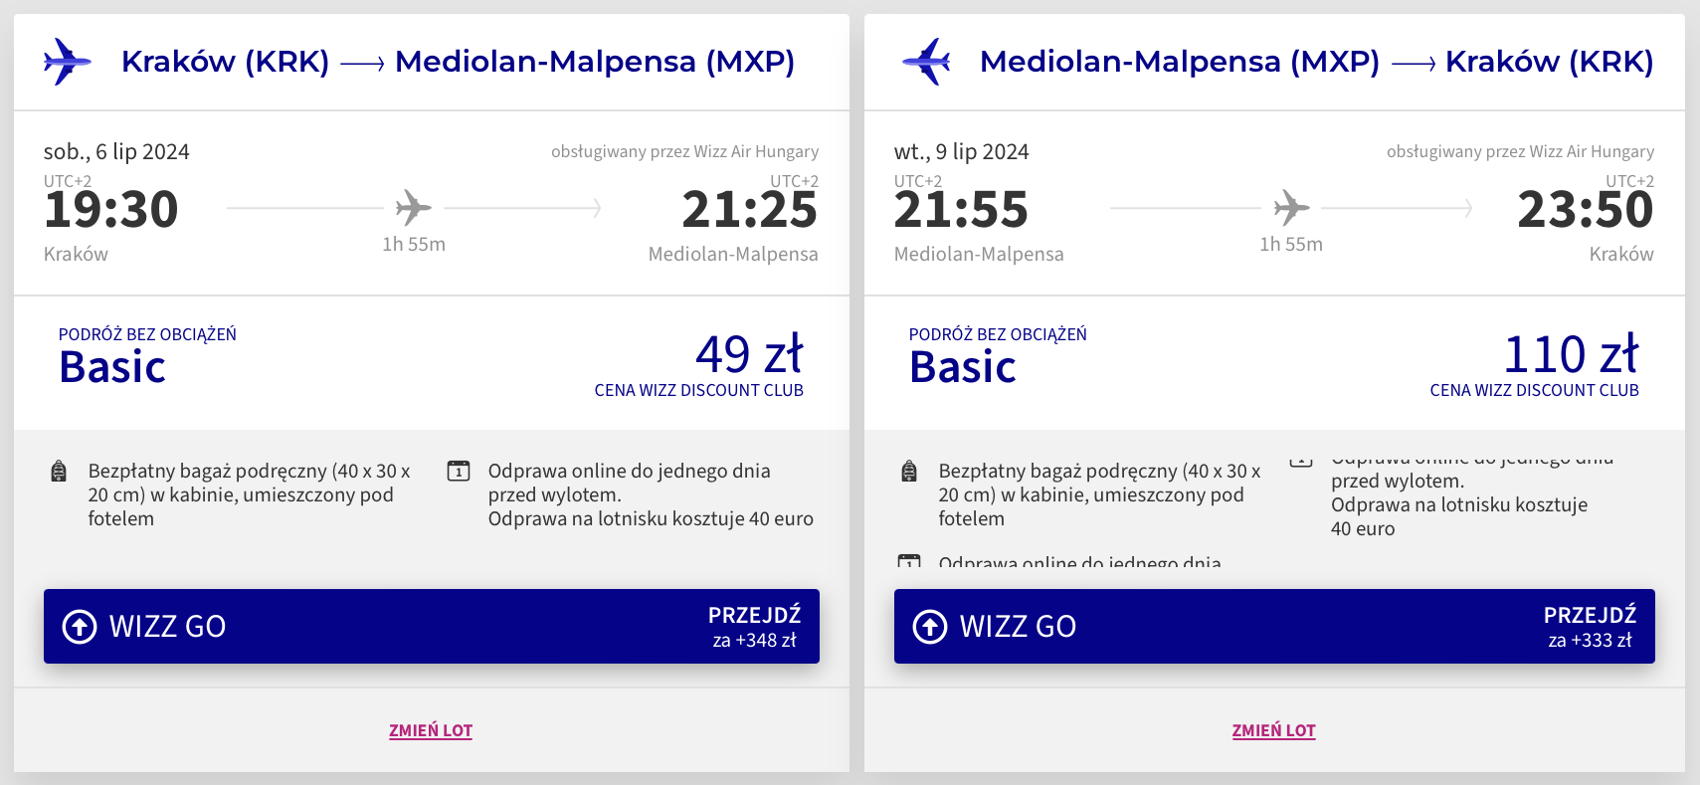The width and height of the screenshot is (1700, 785).
Task: Click the airplane icon beside Mediolan-Malpensa (MXP) header
Action: coord(926,62)
